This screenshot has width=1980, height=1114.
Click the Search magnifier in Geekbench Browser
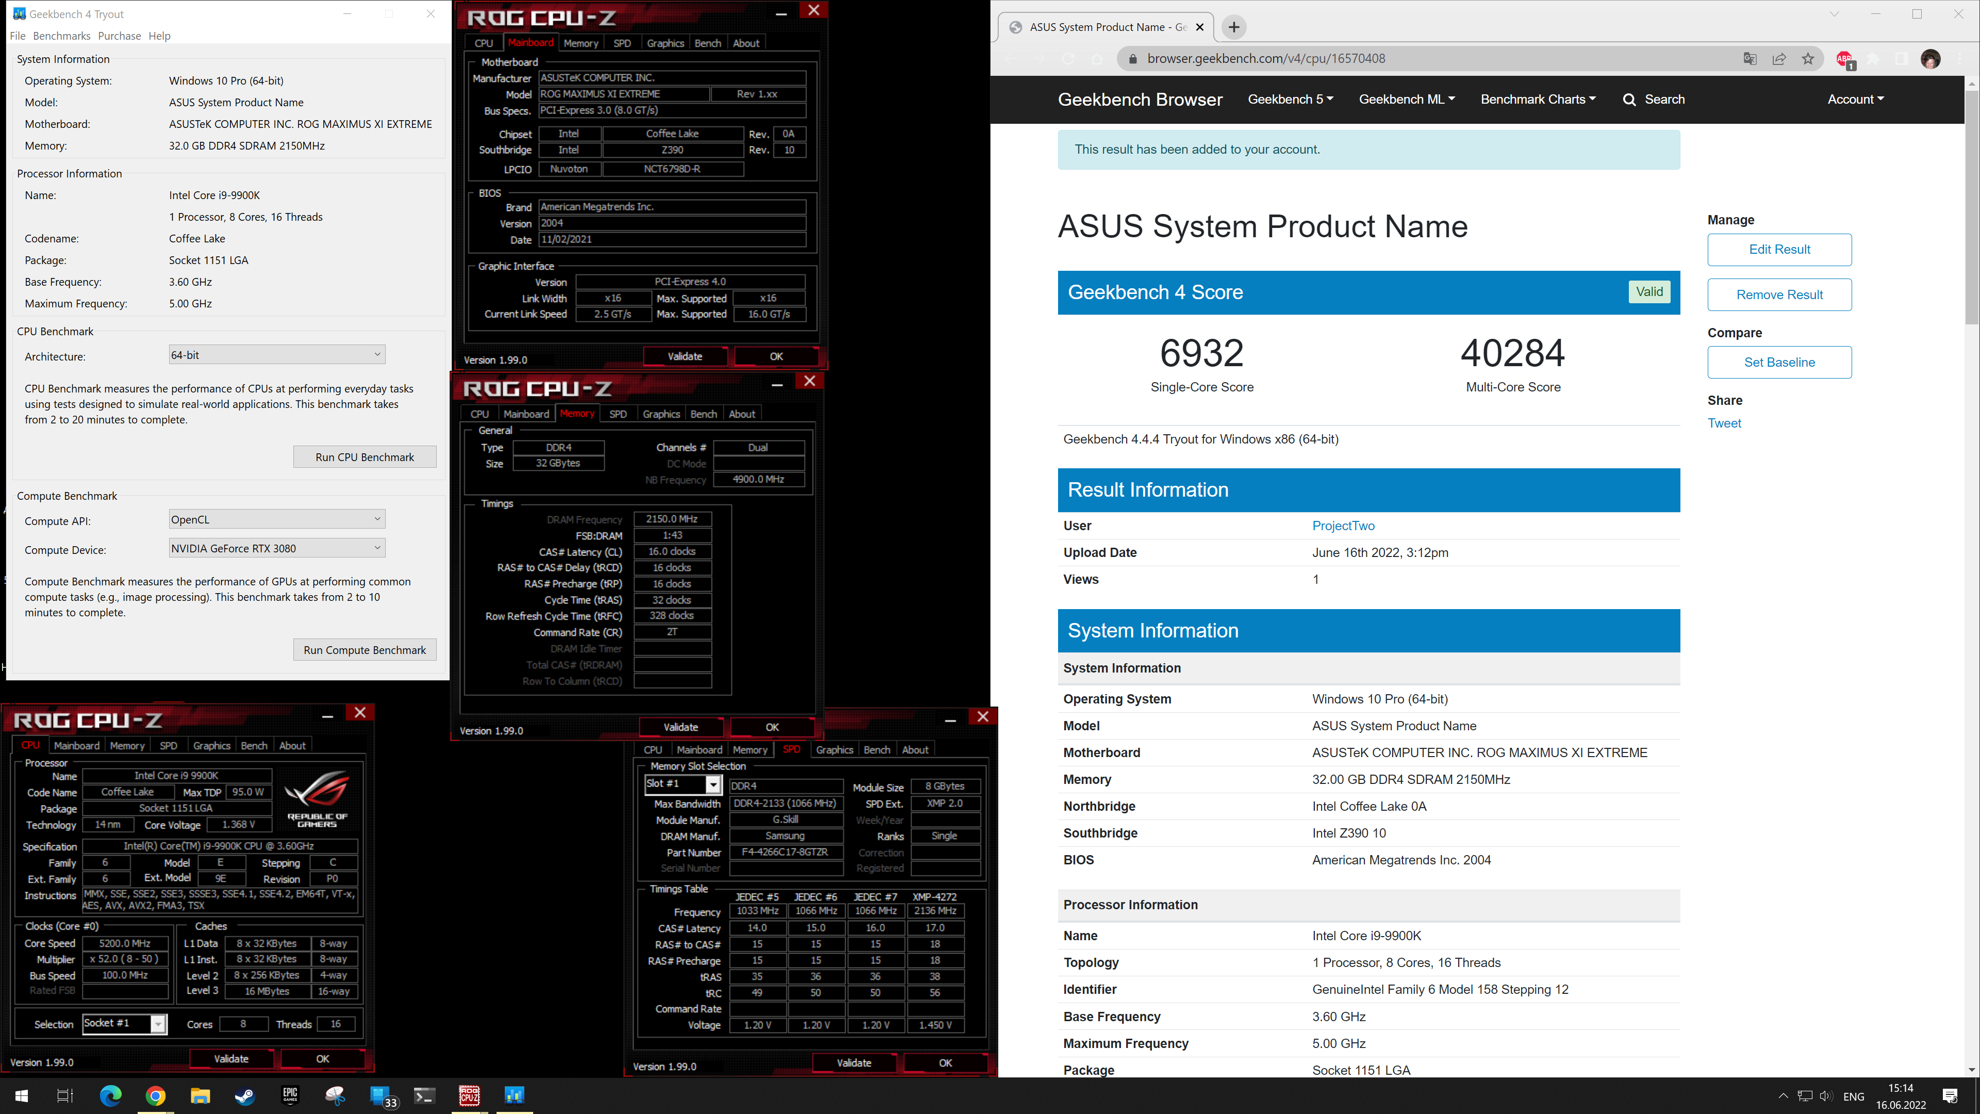click(x=1629, y=99)
